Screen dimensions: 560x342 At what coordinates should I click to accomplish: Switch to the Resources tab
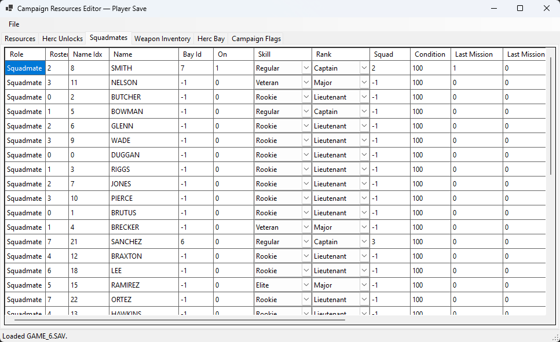[20, 39]
